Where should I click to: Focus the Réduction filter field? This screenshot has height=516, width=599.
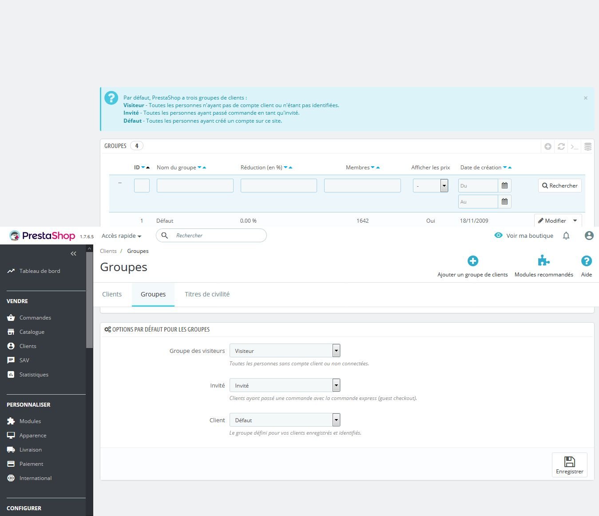tap(279, 186)
